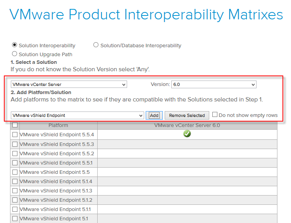The width and height of the screenshot is (291, 223).
Task: Enable Do not show empty rows checkbox
Action: [x=215, y=115]
